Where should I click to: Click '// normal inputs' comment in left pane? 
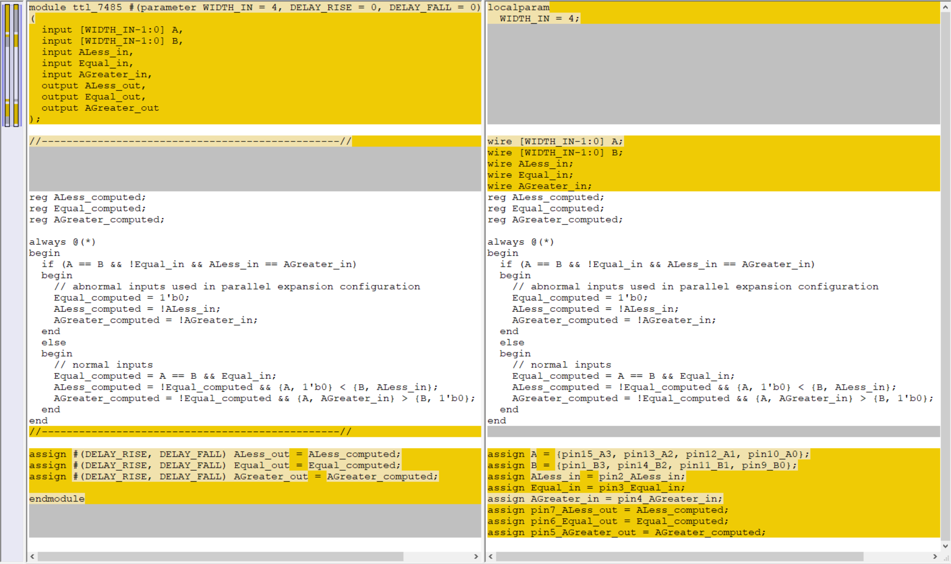(x=103, y=365)
